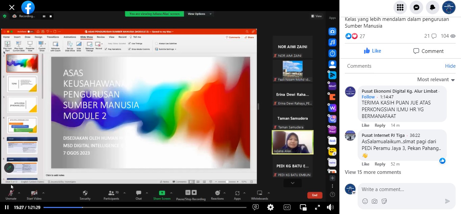Follow Pusat Ekonomi Digital Kg. Alur Limbat
The image size is (461, 214).
coord(368,97)
